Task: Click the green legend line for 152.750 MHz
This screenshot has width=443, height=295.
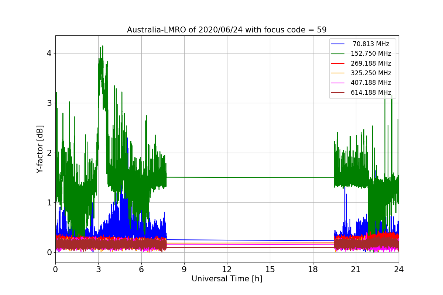Action: click(x=338, y=53)
